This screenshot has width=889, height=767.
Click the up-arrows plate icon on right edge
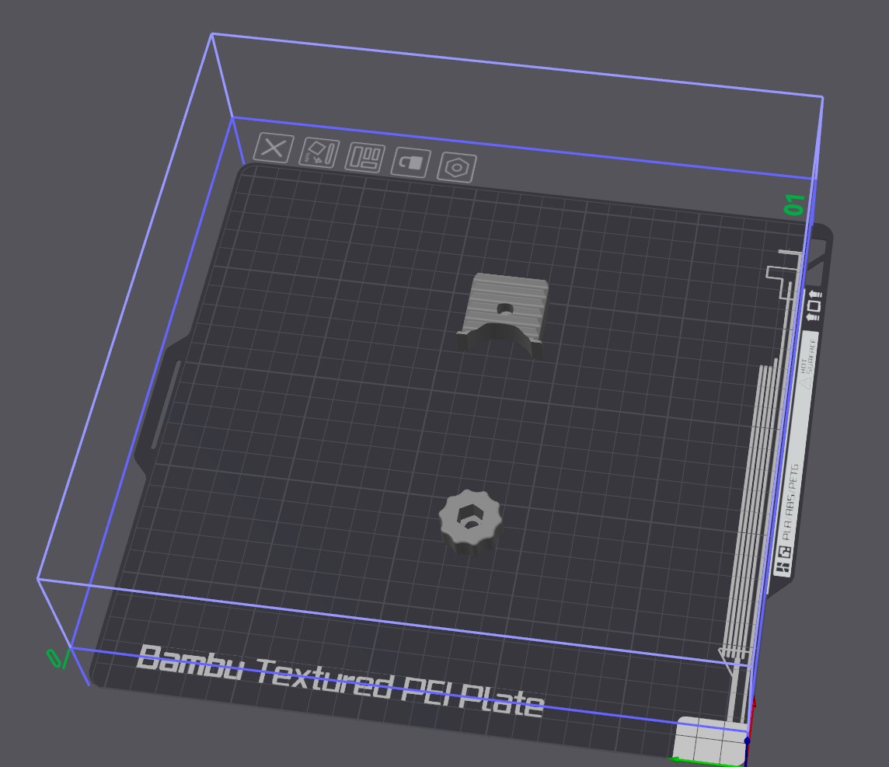814,305
